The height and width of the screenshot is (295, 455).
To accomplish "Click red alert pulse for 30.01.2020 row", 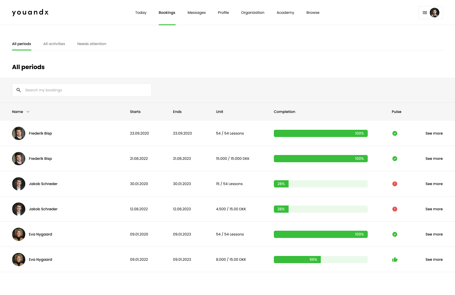I will (395, 184).
